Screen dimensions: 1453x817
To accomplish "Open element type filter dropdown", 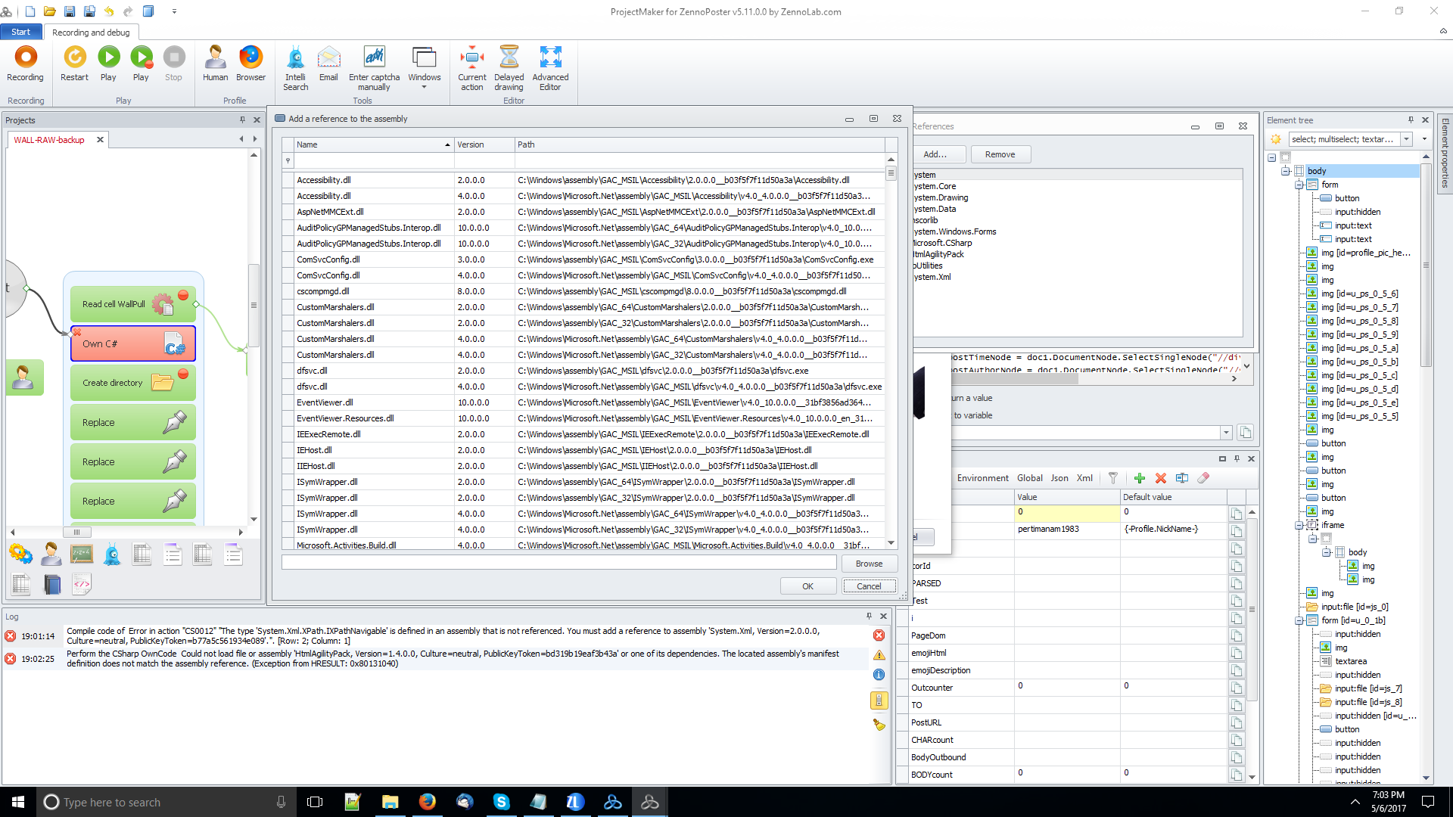I will click(x=1407, y=139).
